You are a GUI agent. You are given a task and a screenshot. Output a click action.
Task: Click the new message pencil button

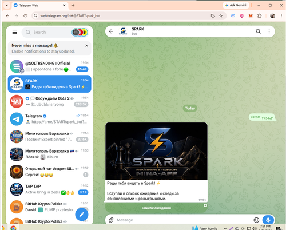tap(82, 215)
